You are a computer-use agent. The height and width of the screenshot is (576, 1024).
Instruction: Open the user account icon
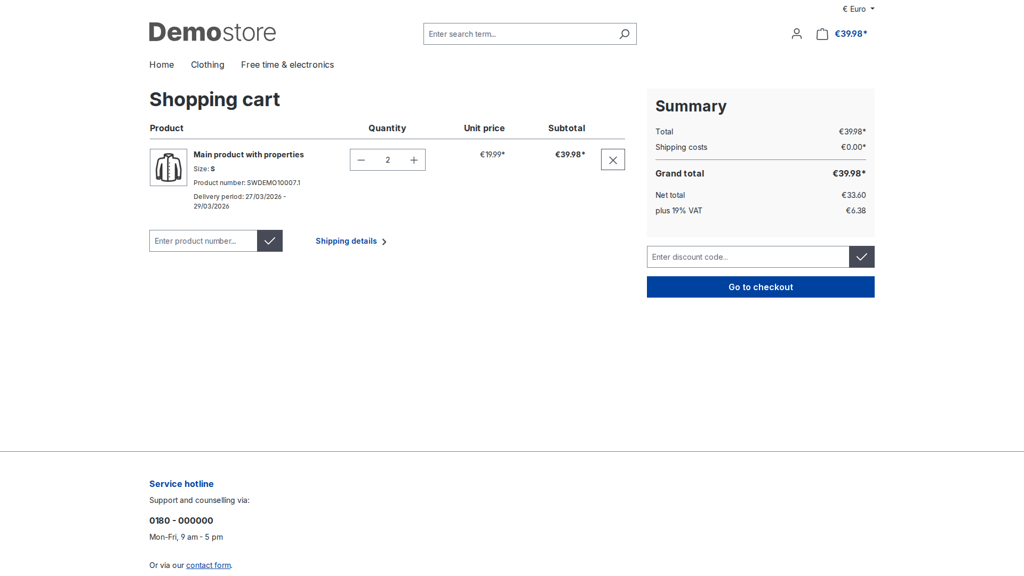pyautogui.click(x=797, y=34)
